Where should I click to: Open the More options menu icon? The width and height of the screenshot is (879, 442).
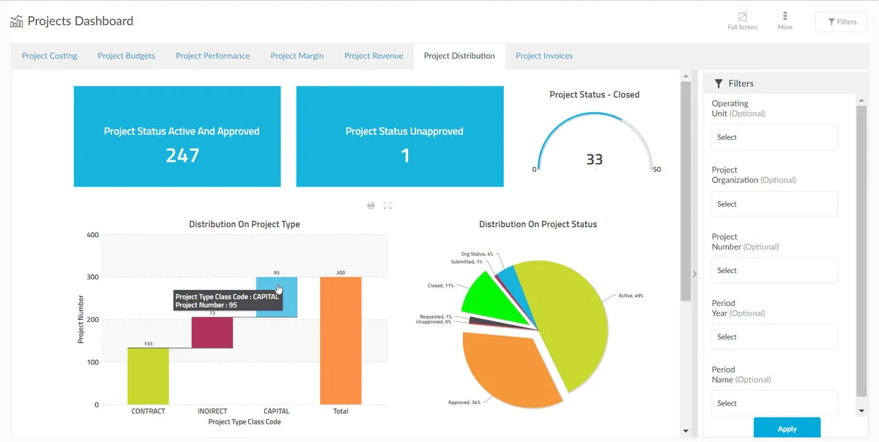[x=785, y=16]
